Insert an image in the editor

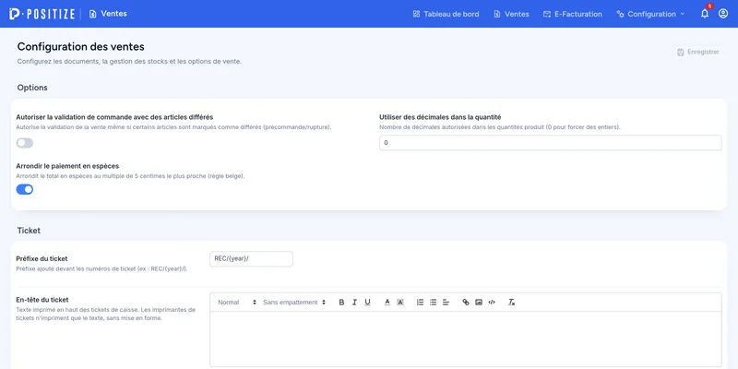coord(479,303)
